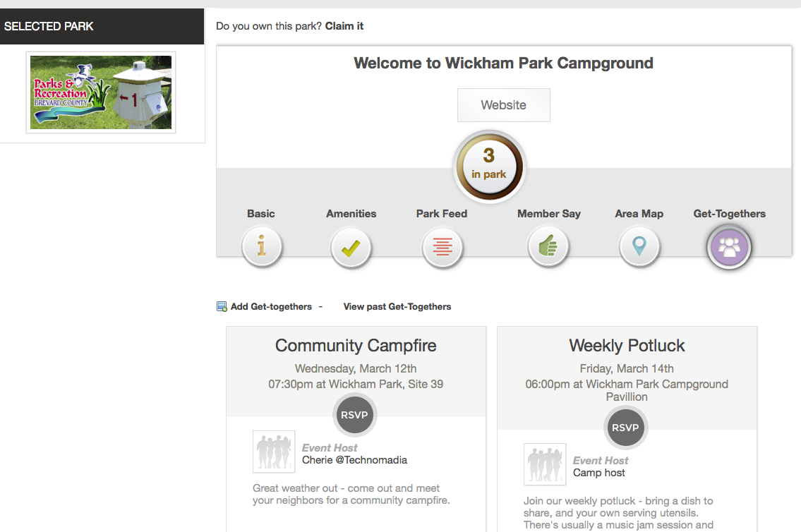
Task: Open the Area Map pin icon
Action: [639, 248]
